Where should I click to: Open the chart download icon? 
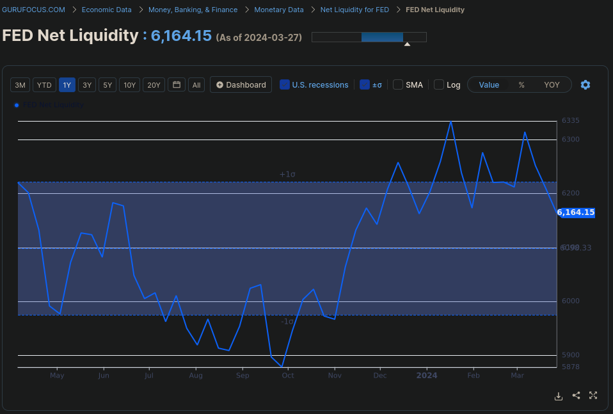pos(558,395)
